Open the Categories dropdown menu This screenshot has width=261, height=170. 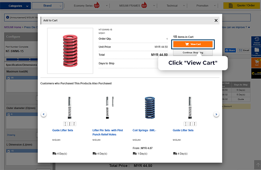(x=15, y=6)
